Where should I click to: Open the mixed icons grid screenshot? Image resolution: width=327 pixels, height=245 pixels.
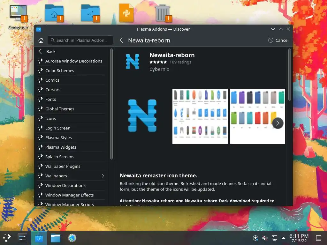point(200,116)
